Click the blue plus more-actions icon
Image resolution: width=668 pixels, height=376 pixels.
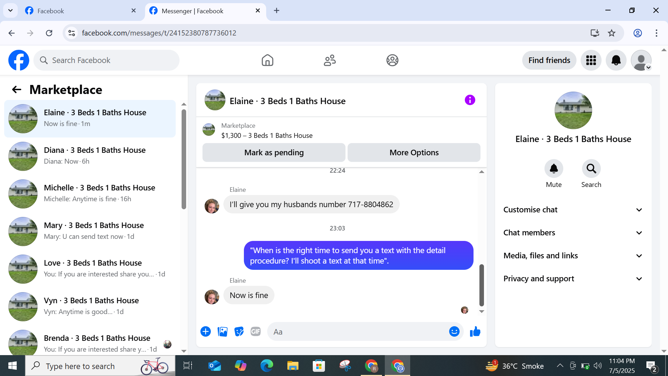(x=206, y=332)
